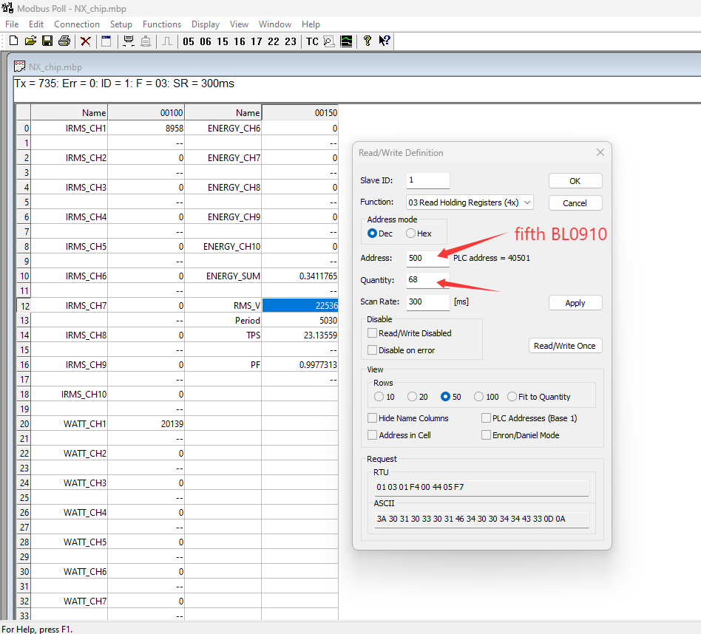The image size is (701, 634).
Task: Open the Function dropdown list
Action: point(469,202)
